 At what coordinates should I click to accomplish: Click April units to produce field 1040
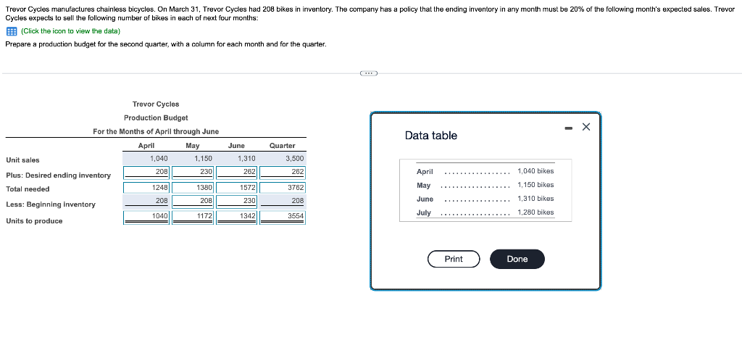pos(146,217)
